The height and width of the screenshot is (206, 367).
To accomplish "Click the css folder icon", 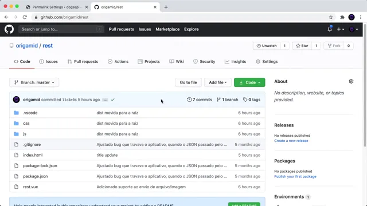I will pyautogui.click(x=16, y=124).
